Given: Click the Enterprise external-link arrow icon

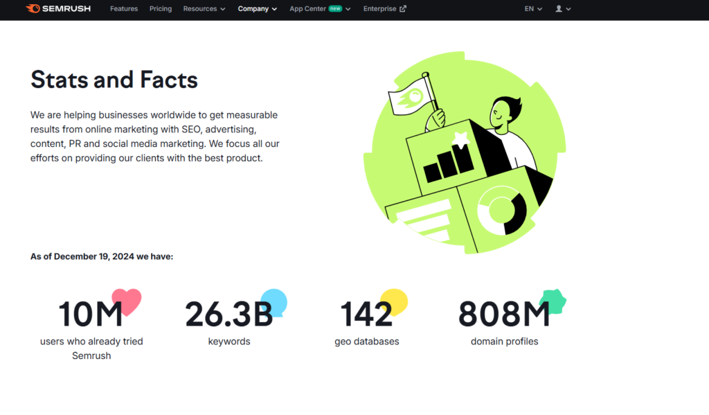Looking at the screenshot, I should [x=402, y=8].
